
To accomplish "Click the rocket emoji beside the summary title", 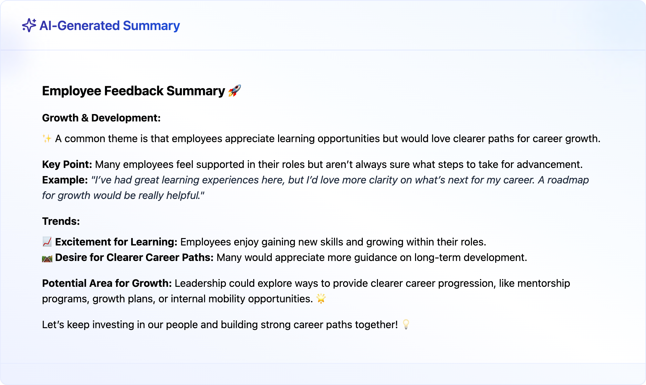I will (234, 91).
